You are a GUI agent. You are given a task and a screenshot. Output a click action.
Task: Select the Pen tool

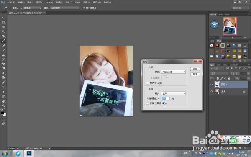point(3,82)
